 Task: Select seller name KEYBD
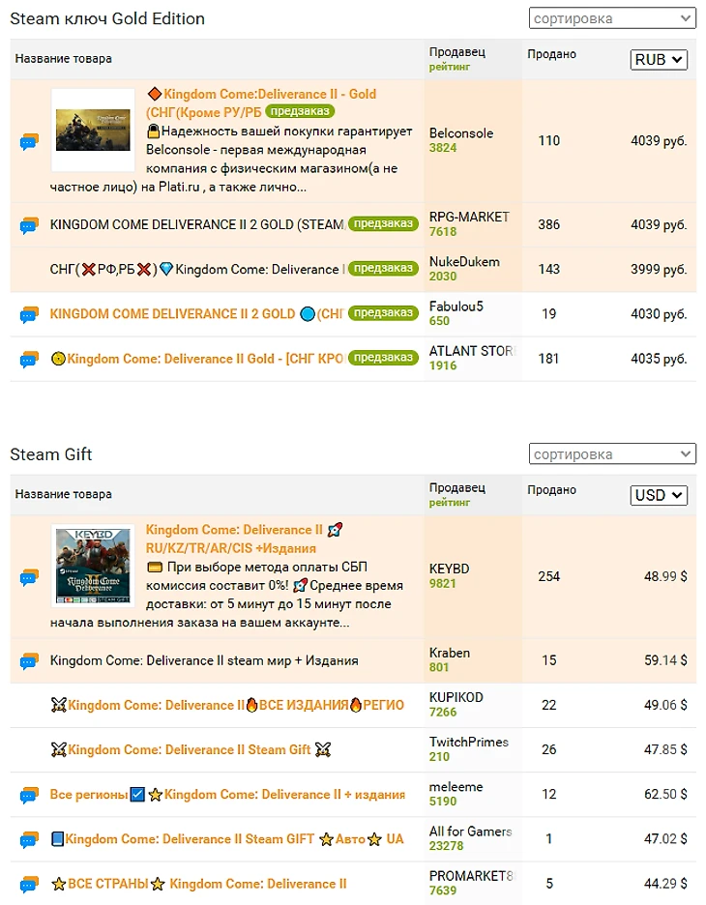[449, 569]
